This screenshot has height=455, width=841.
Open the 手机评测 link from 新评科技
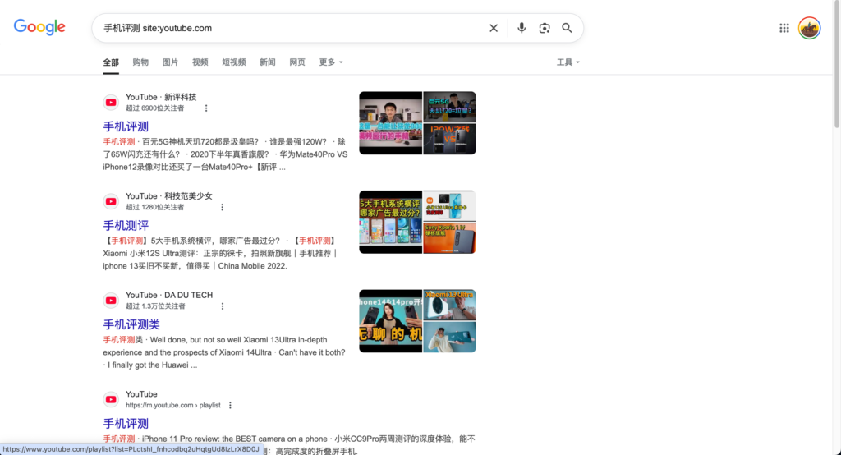126,126
